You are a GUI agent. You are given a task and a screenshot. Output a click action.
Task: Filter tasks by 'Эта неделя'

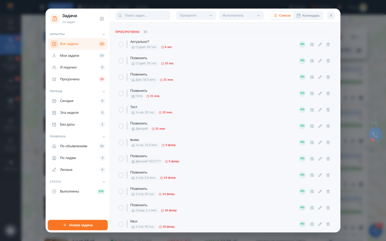pos(78,113)
